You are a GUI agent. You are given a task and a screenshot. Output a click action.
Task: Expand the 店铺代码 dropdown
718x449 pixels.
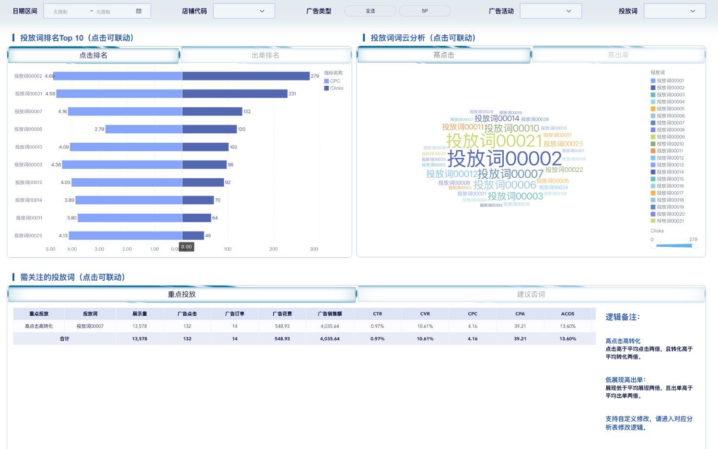pos(243,11)
